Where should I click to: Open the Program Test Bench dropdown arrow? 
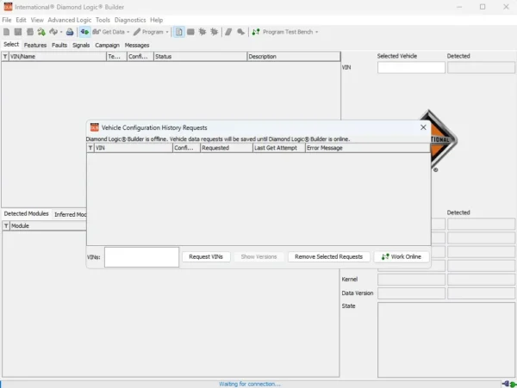tap(316, 32)
